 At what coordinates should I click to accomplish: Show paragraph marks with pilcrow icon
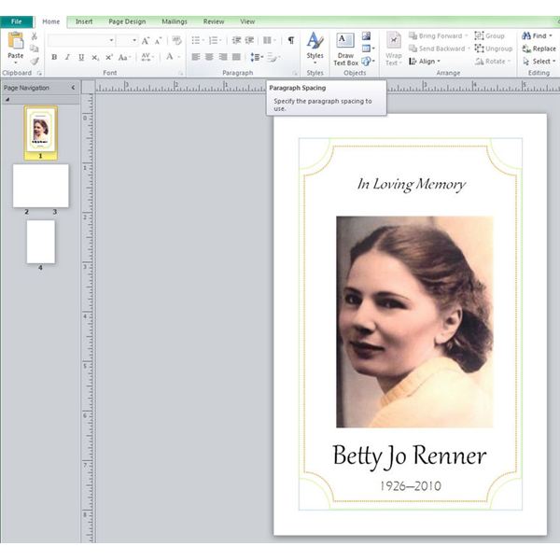coord(290,40)
